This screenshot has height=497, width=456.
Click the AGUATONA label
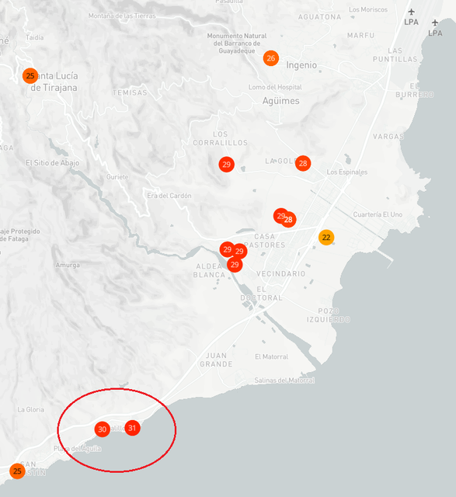pos(319,17)
